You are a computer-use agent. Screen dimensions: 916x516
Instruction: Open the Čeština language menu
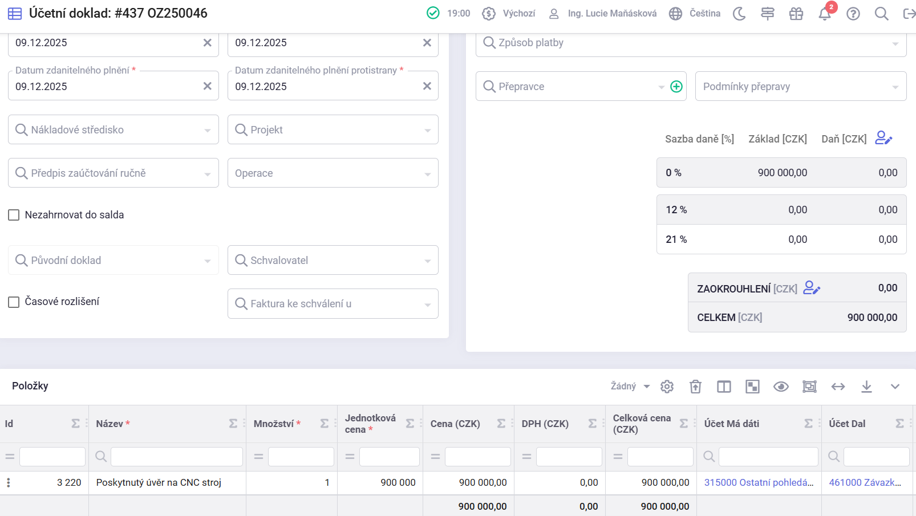695,14
